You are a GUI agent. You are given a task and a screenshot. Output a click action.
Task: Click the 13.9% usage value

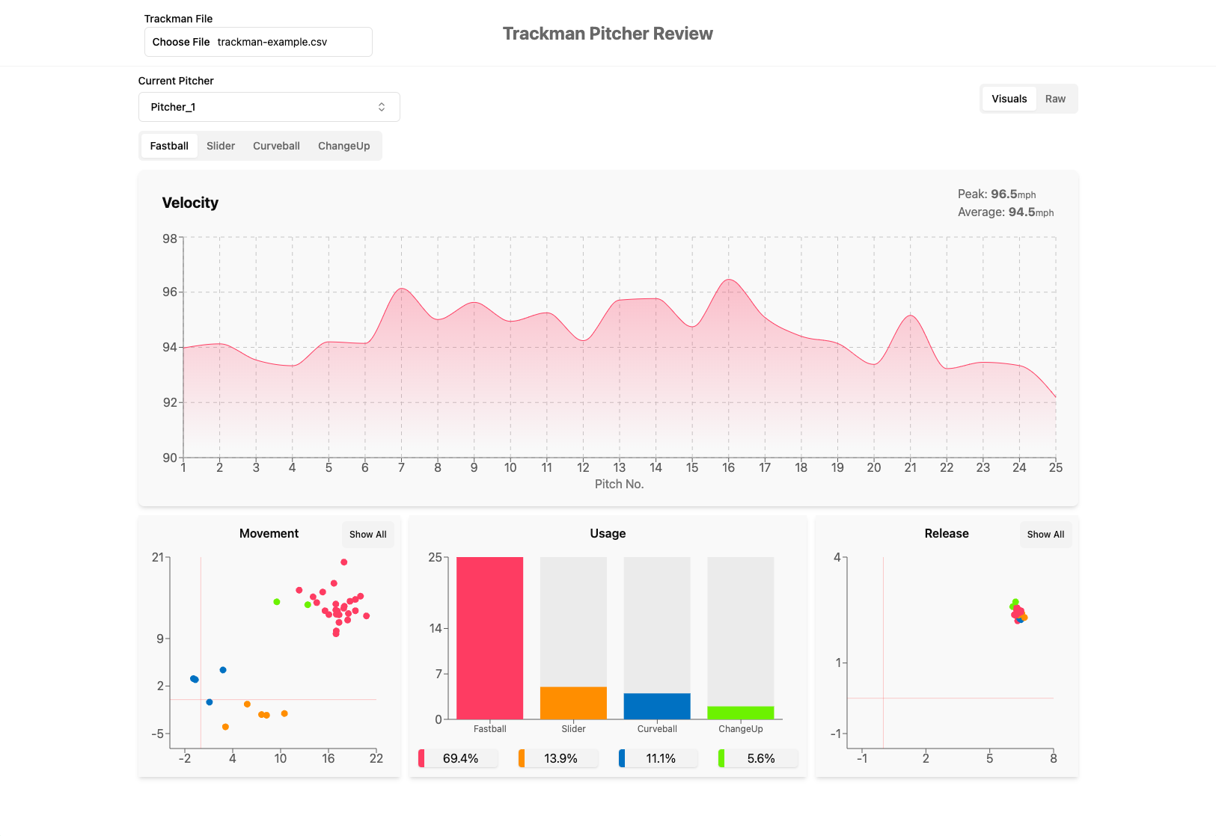pos(560,758)
